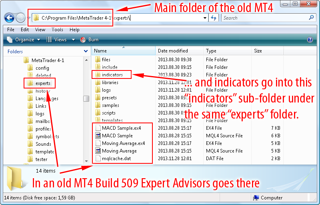Select the MACD Sample.ex4 file icon

pos(98,128)
